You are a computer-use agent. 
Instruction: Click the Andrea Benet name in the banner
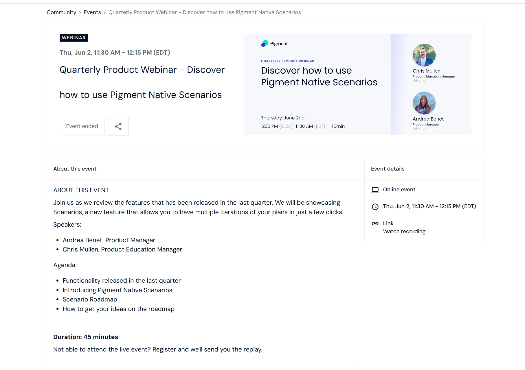428,119
